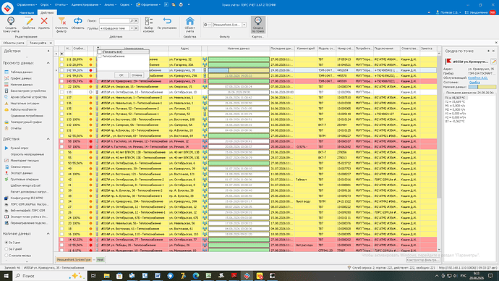Click the printer icon in the title toolbar
Screen dimensions: 499x281
[181, 5]
